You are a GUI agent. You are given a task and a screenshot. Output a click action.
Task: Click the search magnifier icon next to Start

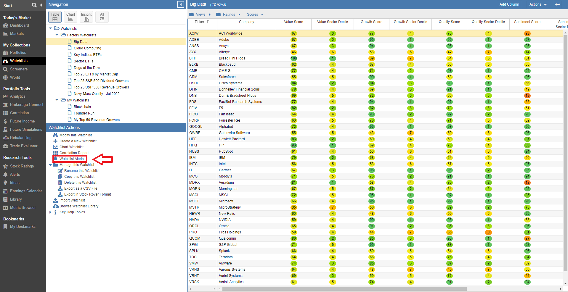(x=34, y=5)
